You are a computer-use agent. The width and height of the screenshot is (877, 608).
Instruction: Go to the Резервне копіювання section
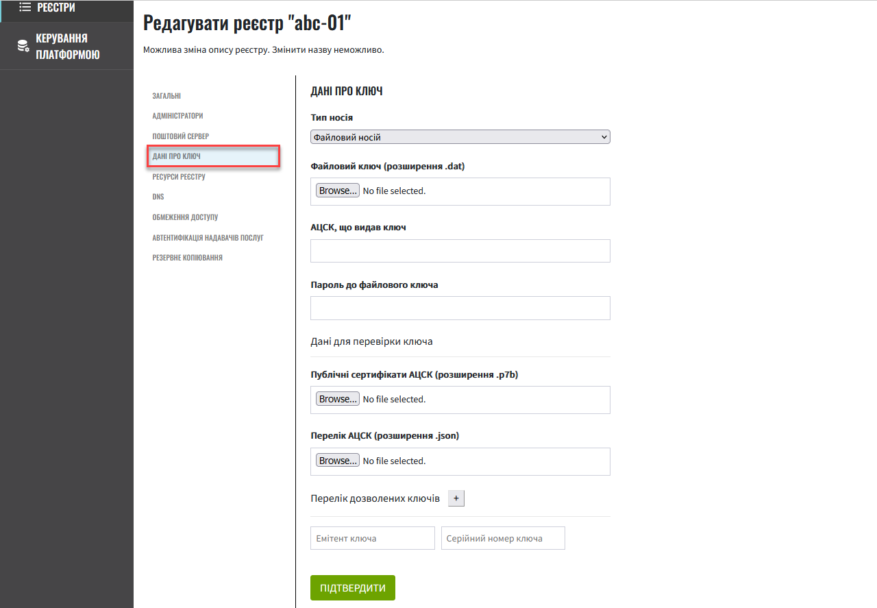(x=187, y=258)
